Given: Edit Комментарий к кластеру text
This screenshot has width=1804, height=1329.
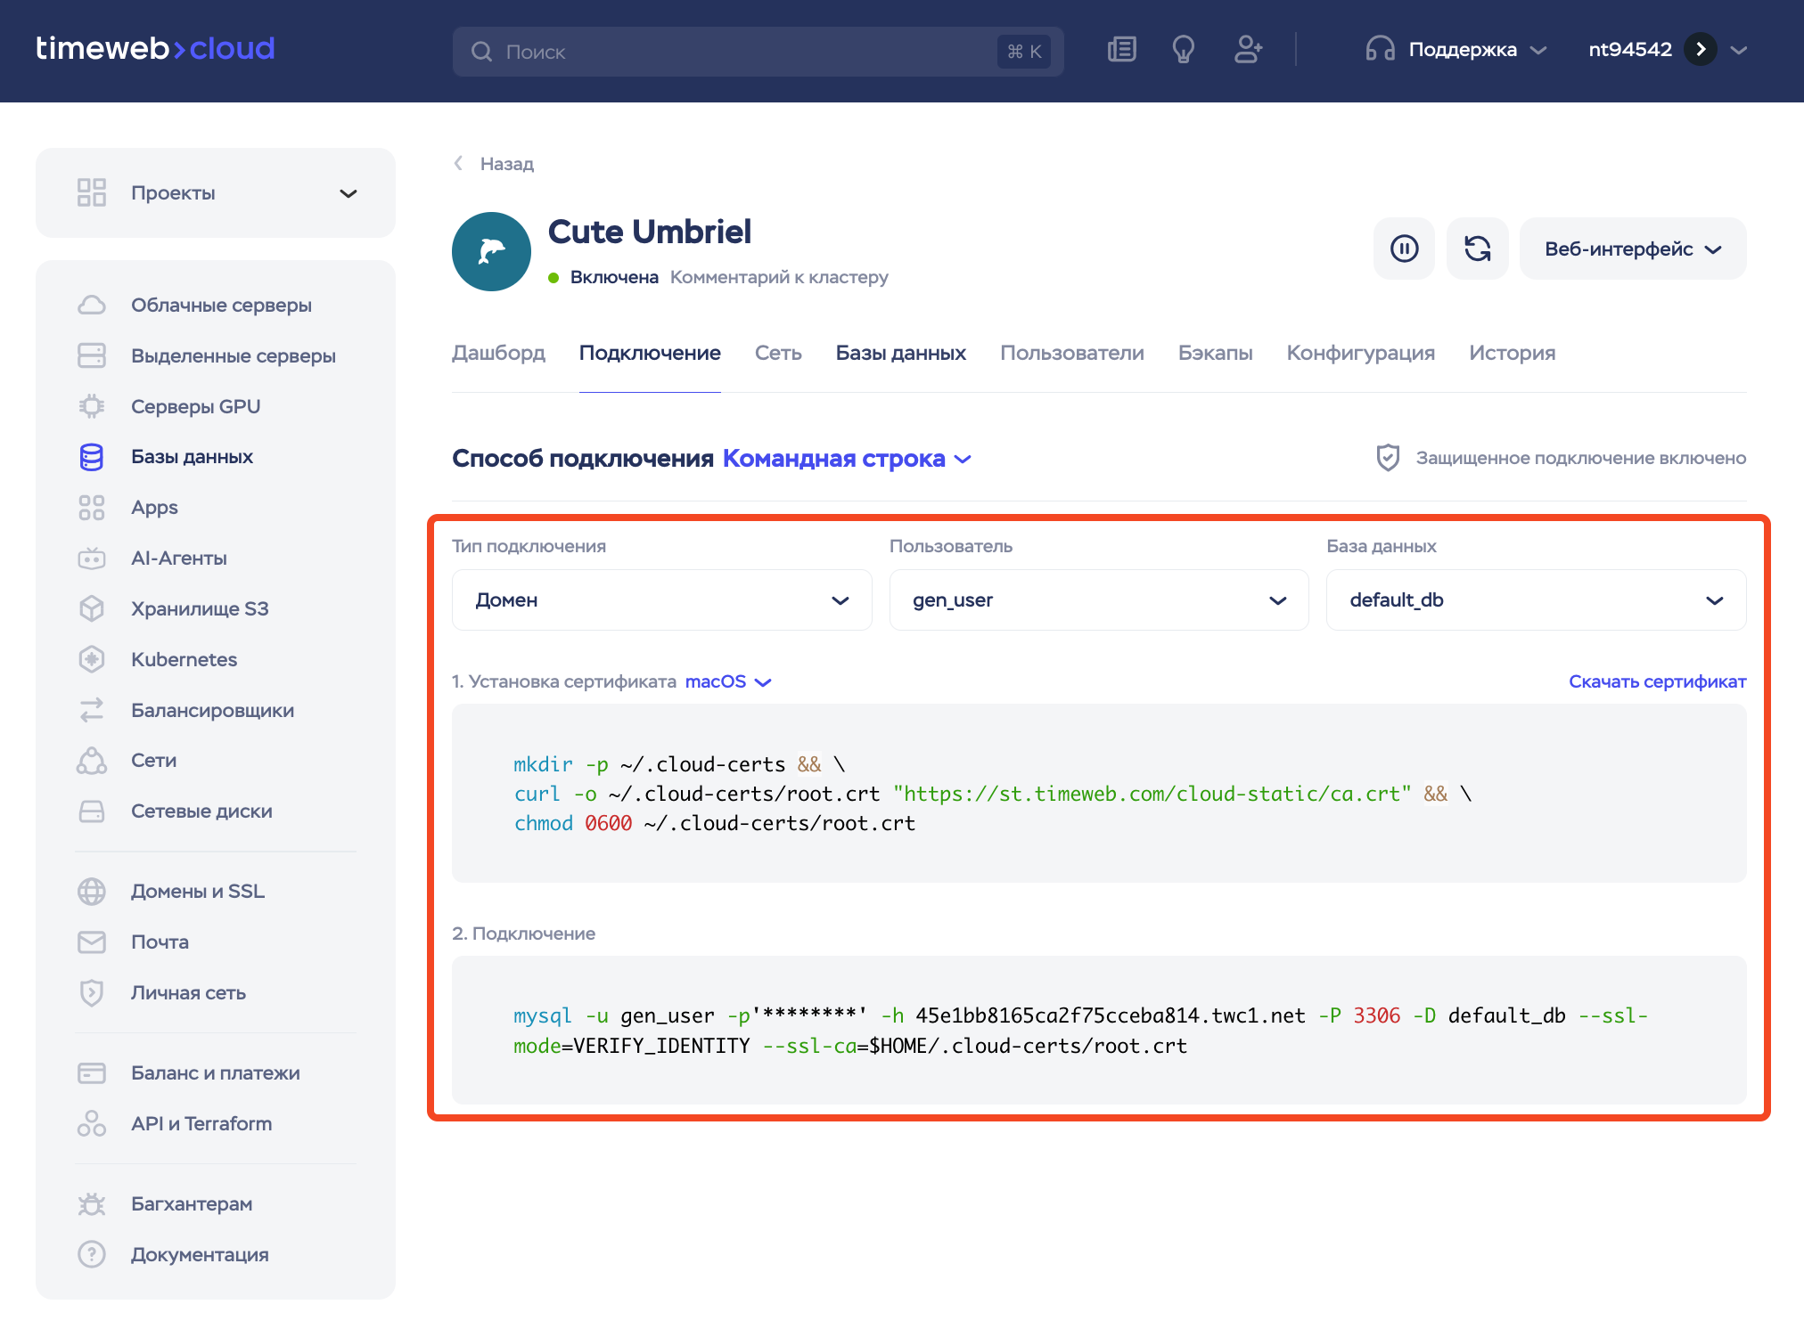Looking at the screenshot, I should (779, 277).
